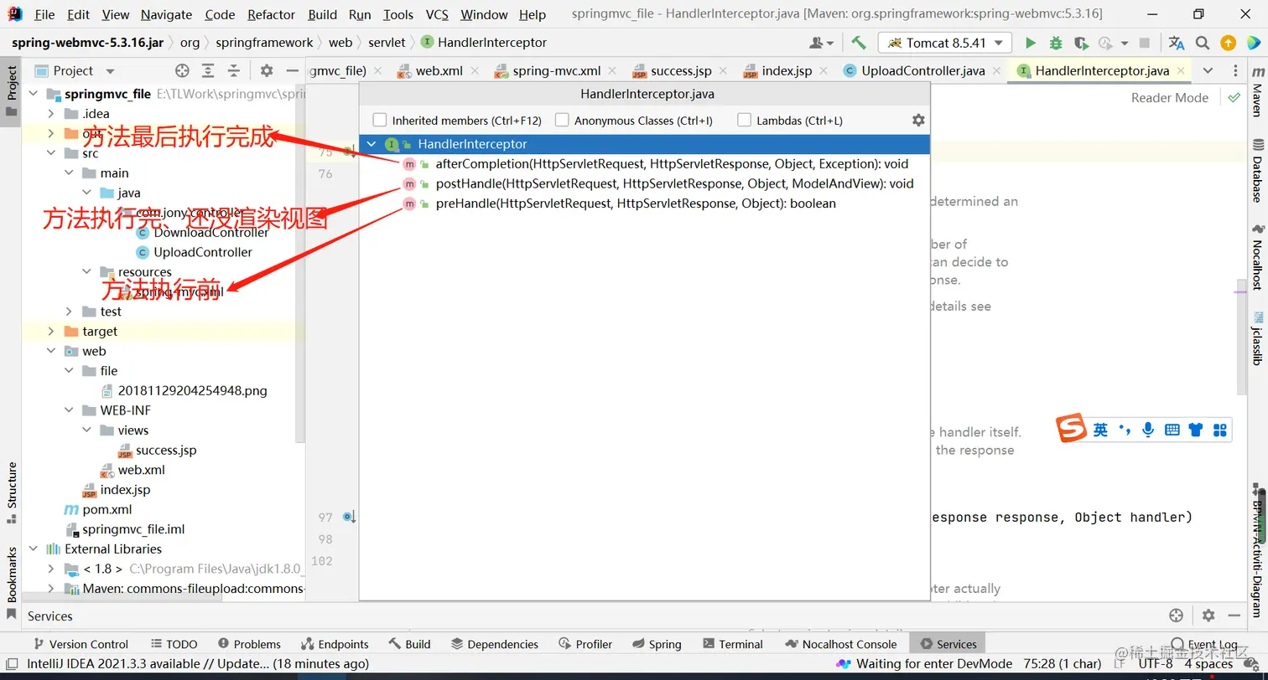Open Services panel gear settings
Screen dimensions: 1268x680
(1208, 616)
